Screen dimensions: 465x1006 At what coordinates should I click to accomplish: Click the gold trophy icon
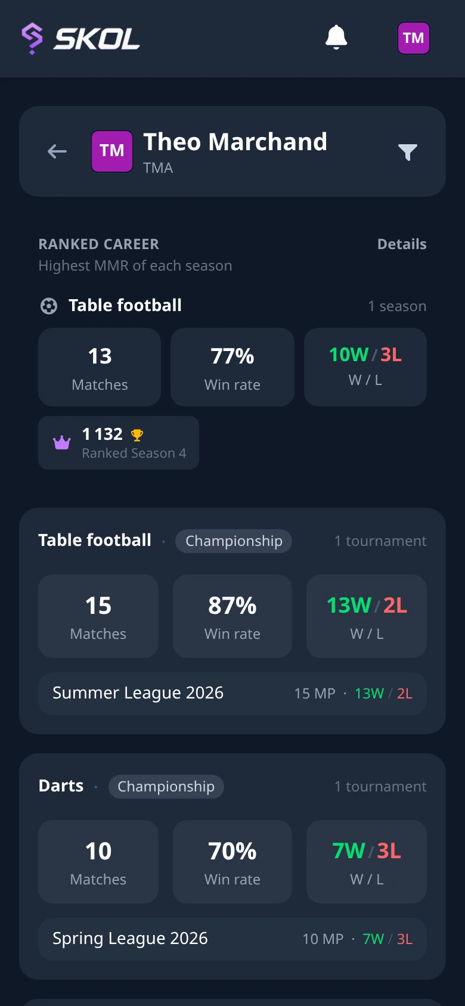(x=137, y=435)
